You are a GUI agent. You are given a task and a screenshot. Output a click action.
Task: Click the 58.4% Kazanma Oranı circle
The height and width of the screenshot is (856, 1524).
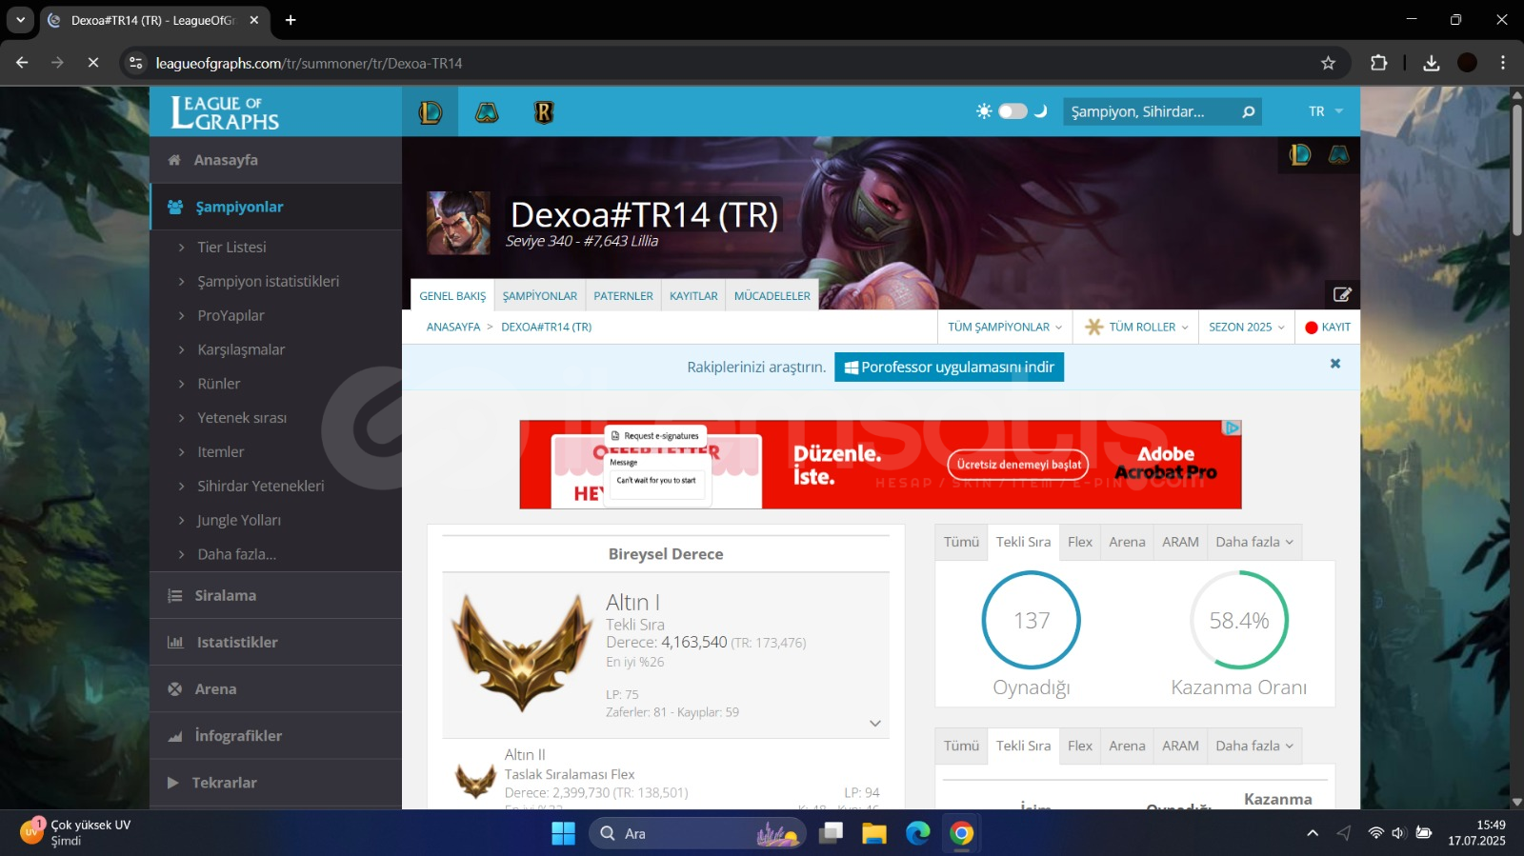[1239, 620]
